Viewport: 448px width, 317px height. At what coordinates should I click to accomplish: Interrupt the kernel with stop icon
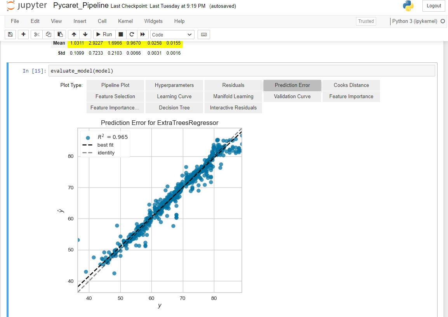coord(121,35)
